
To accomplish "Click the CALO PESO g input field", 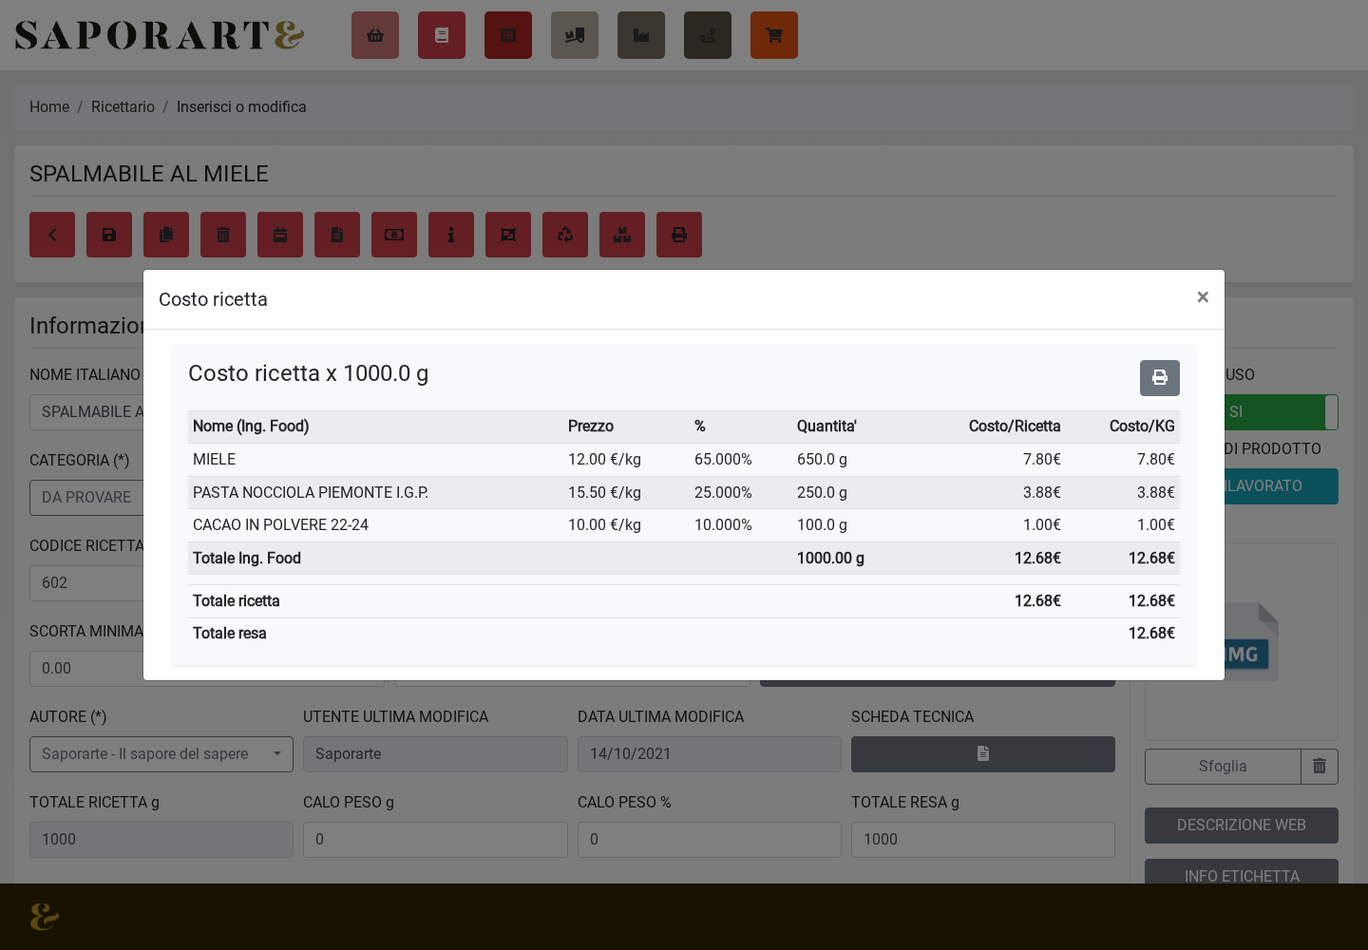I will pyautogui.click(x=435, y=840).
